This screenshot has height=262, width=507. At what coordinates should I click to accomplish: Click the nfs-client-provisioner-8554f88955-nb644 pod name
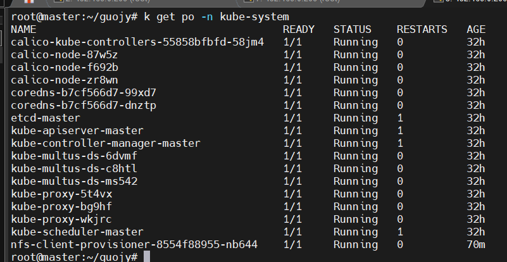(x=134, y=244)
